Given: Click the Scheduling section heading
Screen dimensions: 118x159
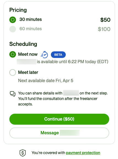Looking at the screenshot, I should click(23, 44).
